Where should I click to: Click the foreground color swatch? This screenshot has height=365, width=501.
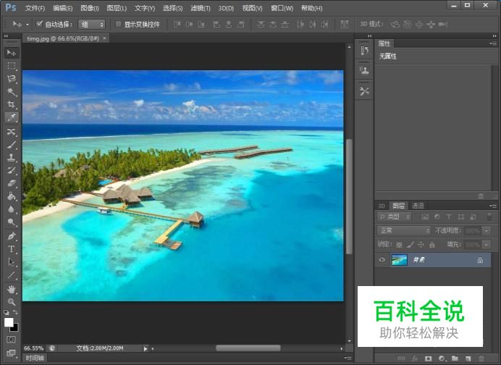click(9, 322)
